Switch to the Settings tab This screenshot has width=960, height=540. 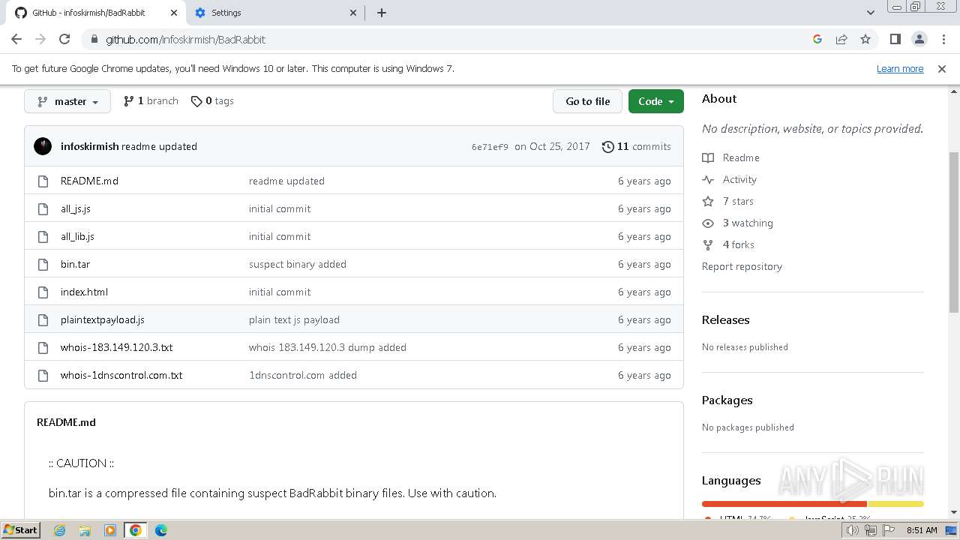tap(276, 13)
